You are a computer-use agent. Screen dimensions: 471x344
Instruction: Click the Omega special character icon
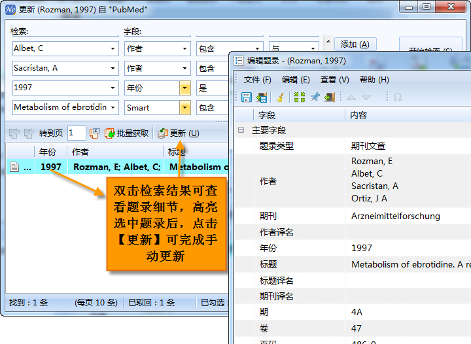[x=398, y=97]
